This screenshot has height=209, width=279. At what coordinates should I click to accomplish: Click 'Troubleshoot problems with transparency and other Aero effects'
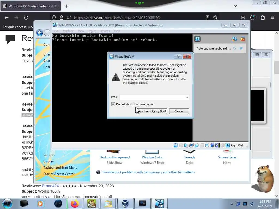(148, 172)
